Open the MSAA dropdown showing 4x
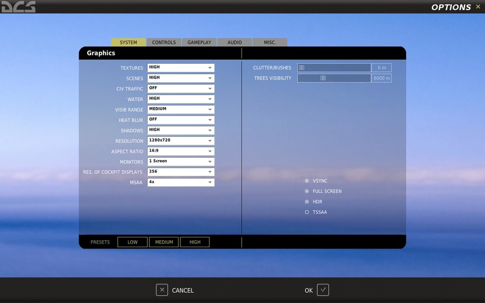This screenshot has width=485, height=303. (180, 183)
